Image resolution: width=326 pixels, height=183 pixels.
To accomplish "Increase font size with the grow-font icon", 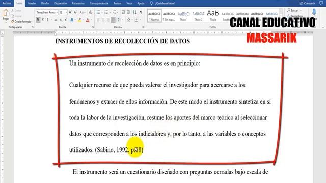I will (70, 12).
